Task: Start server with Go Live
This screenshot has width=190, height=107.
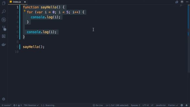Action: [x=98, y=105]
